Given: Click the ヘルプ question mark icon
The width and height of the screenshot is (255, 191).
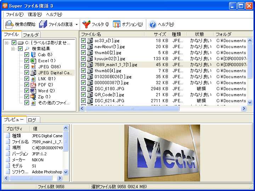Looking at the screenshot, I should (x=153, y=24).
